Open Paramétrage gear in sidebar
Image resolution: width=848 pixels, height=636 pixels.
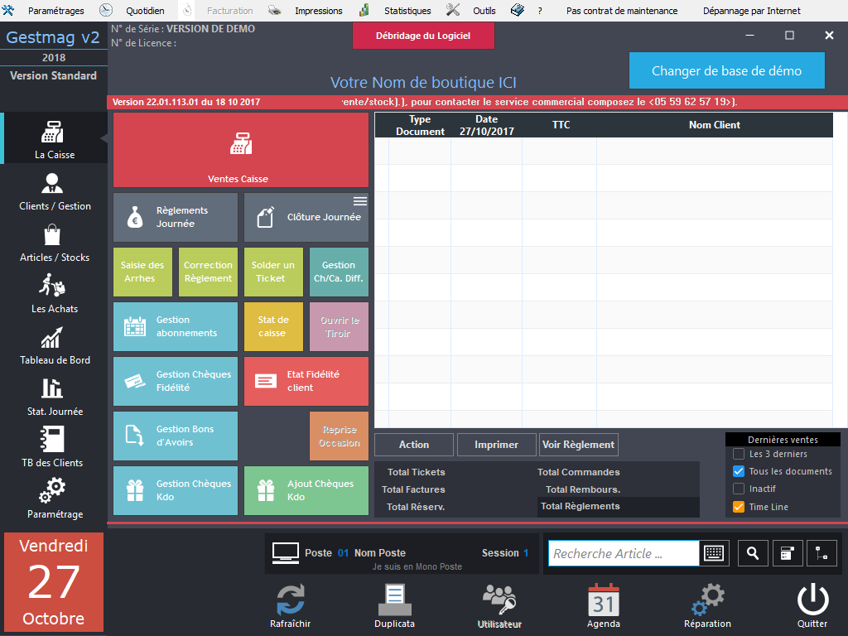click(54, 499)
